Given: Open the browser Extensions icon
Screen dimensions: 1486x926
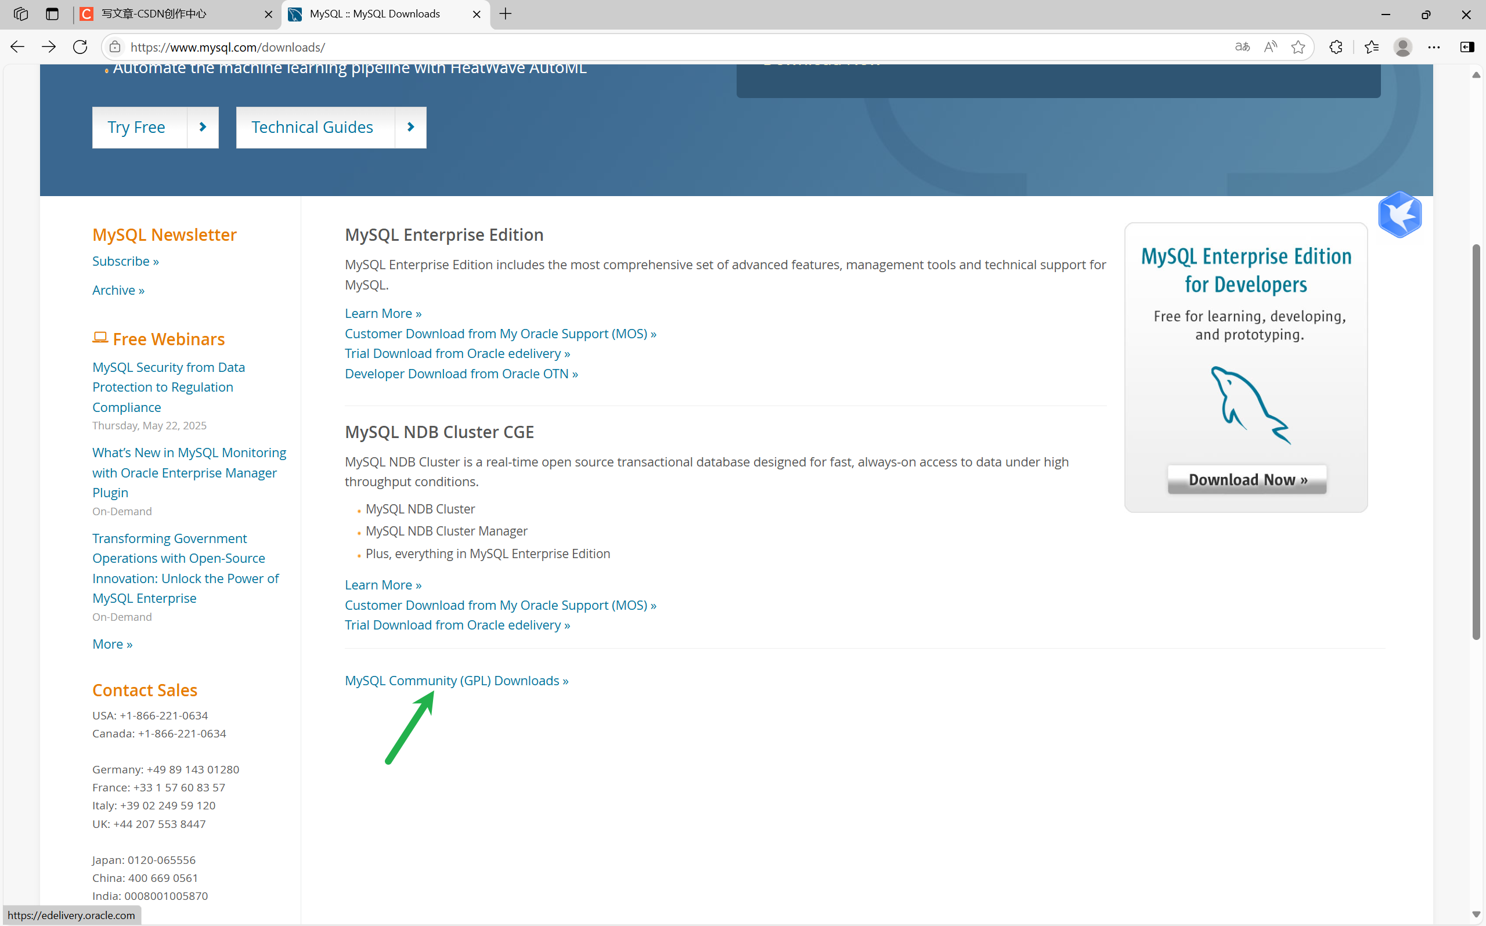Looking at the screenshot, I should tap(1336, 46).
